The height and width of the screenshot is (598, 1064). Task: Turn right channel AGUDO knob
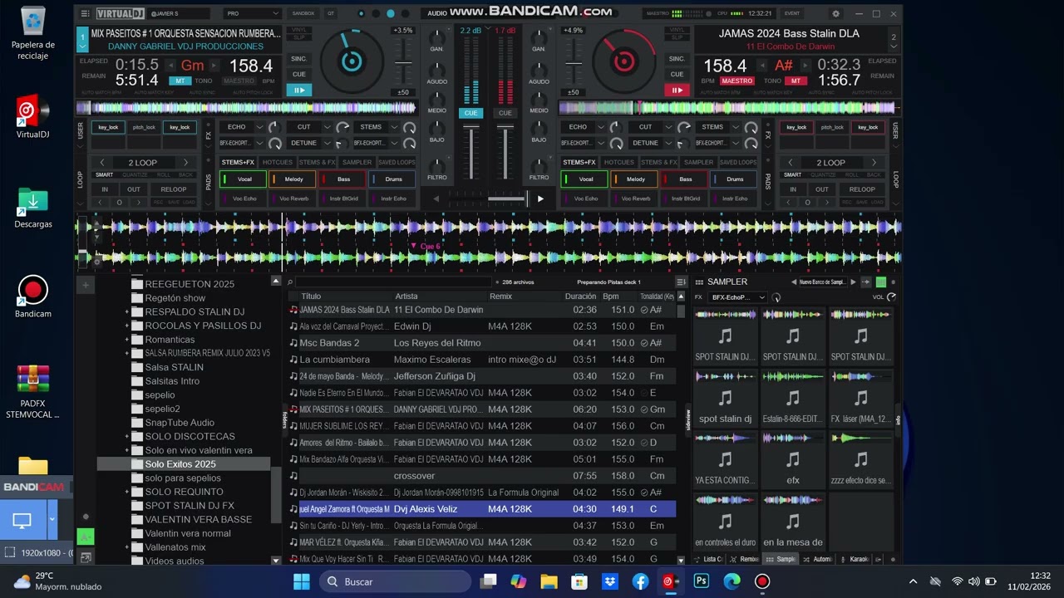539,69
